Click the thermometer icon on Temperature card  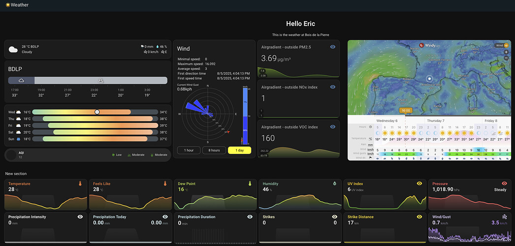[80, 184]
